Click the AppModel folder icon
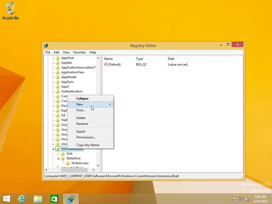 tap(58, 77)
